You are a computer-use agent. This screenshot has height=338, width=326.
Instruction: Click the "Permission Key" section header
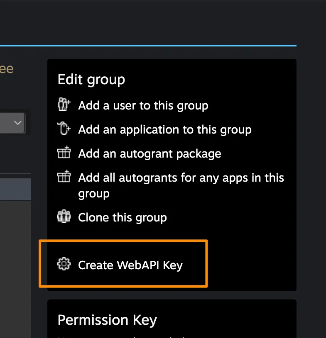click(107, 320)
